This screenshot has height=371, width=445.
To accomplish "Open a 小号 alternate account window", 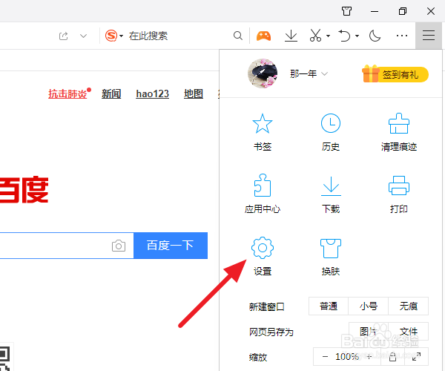I will point(368,306).
